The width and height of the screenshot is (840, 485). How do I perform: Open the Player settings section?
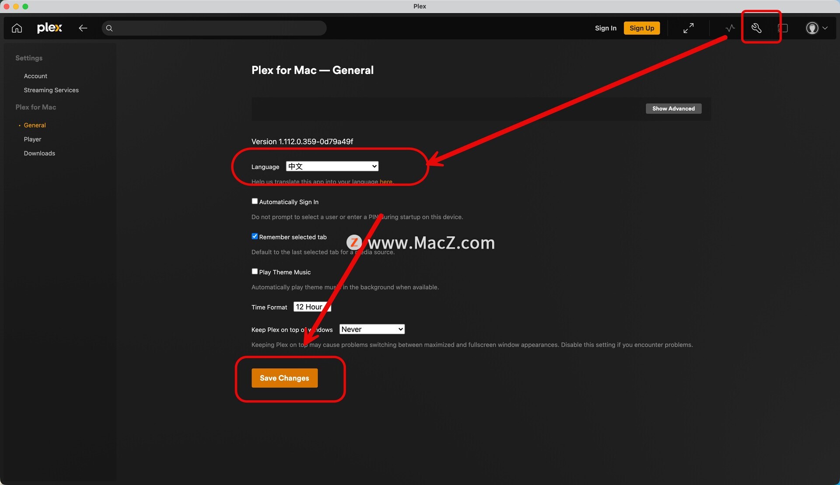click(32, 139)
